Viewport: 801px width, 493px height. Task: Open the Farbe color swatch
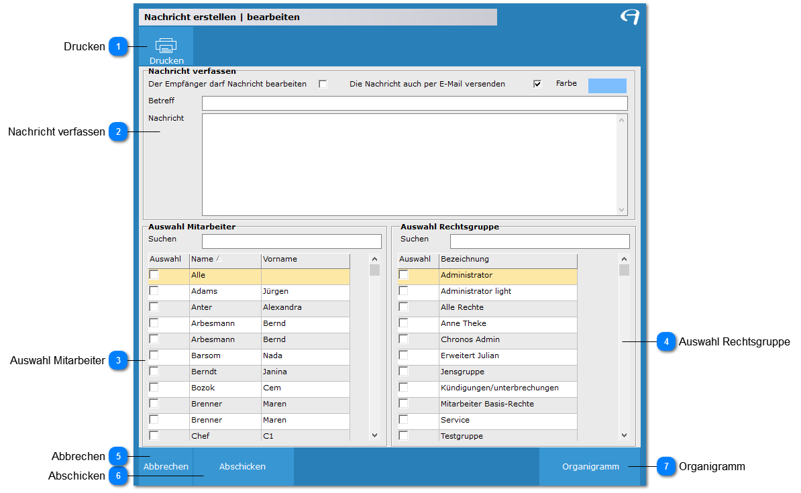click(x=607, y=85)
